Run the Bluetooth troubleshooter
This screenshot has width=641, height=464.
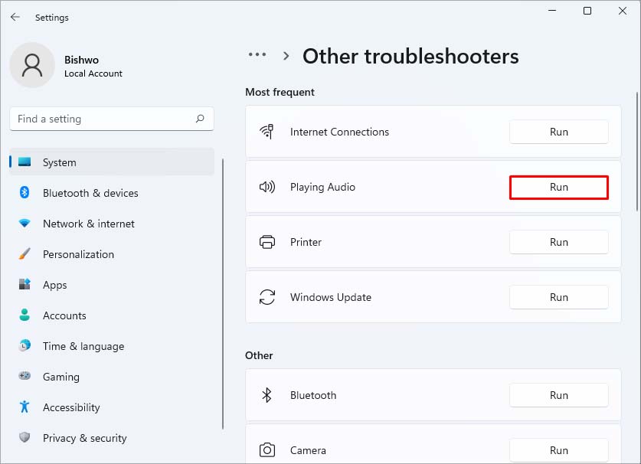pyautogui.click(x=559, y=395)
